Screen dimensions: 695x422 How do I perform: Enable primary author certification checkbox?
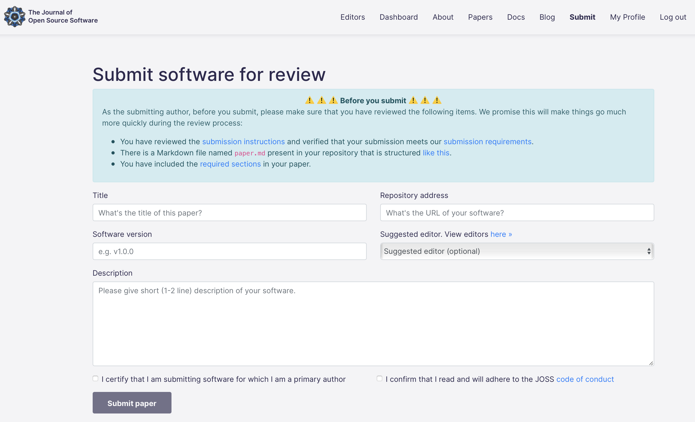(95, 378)
